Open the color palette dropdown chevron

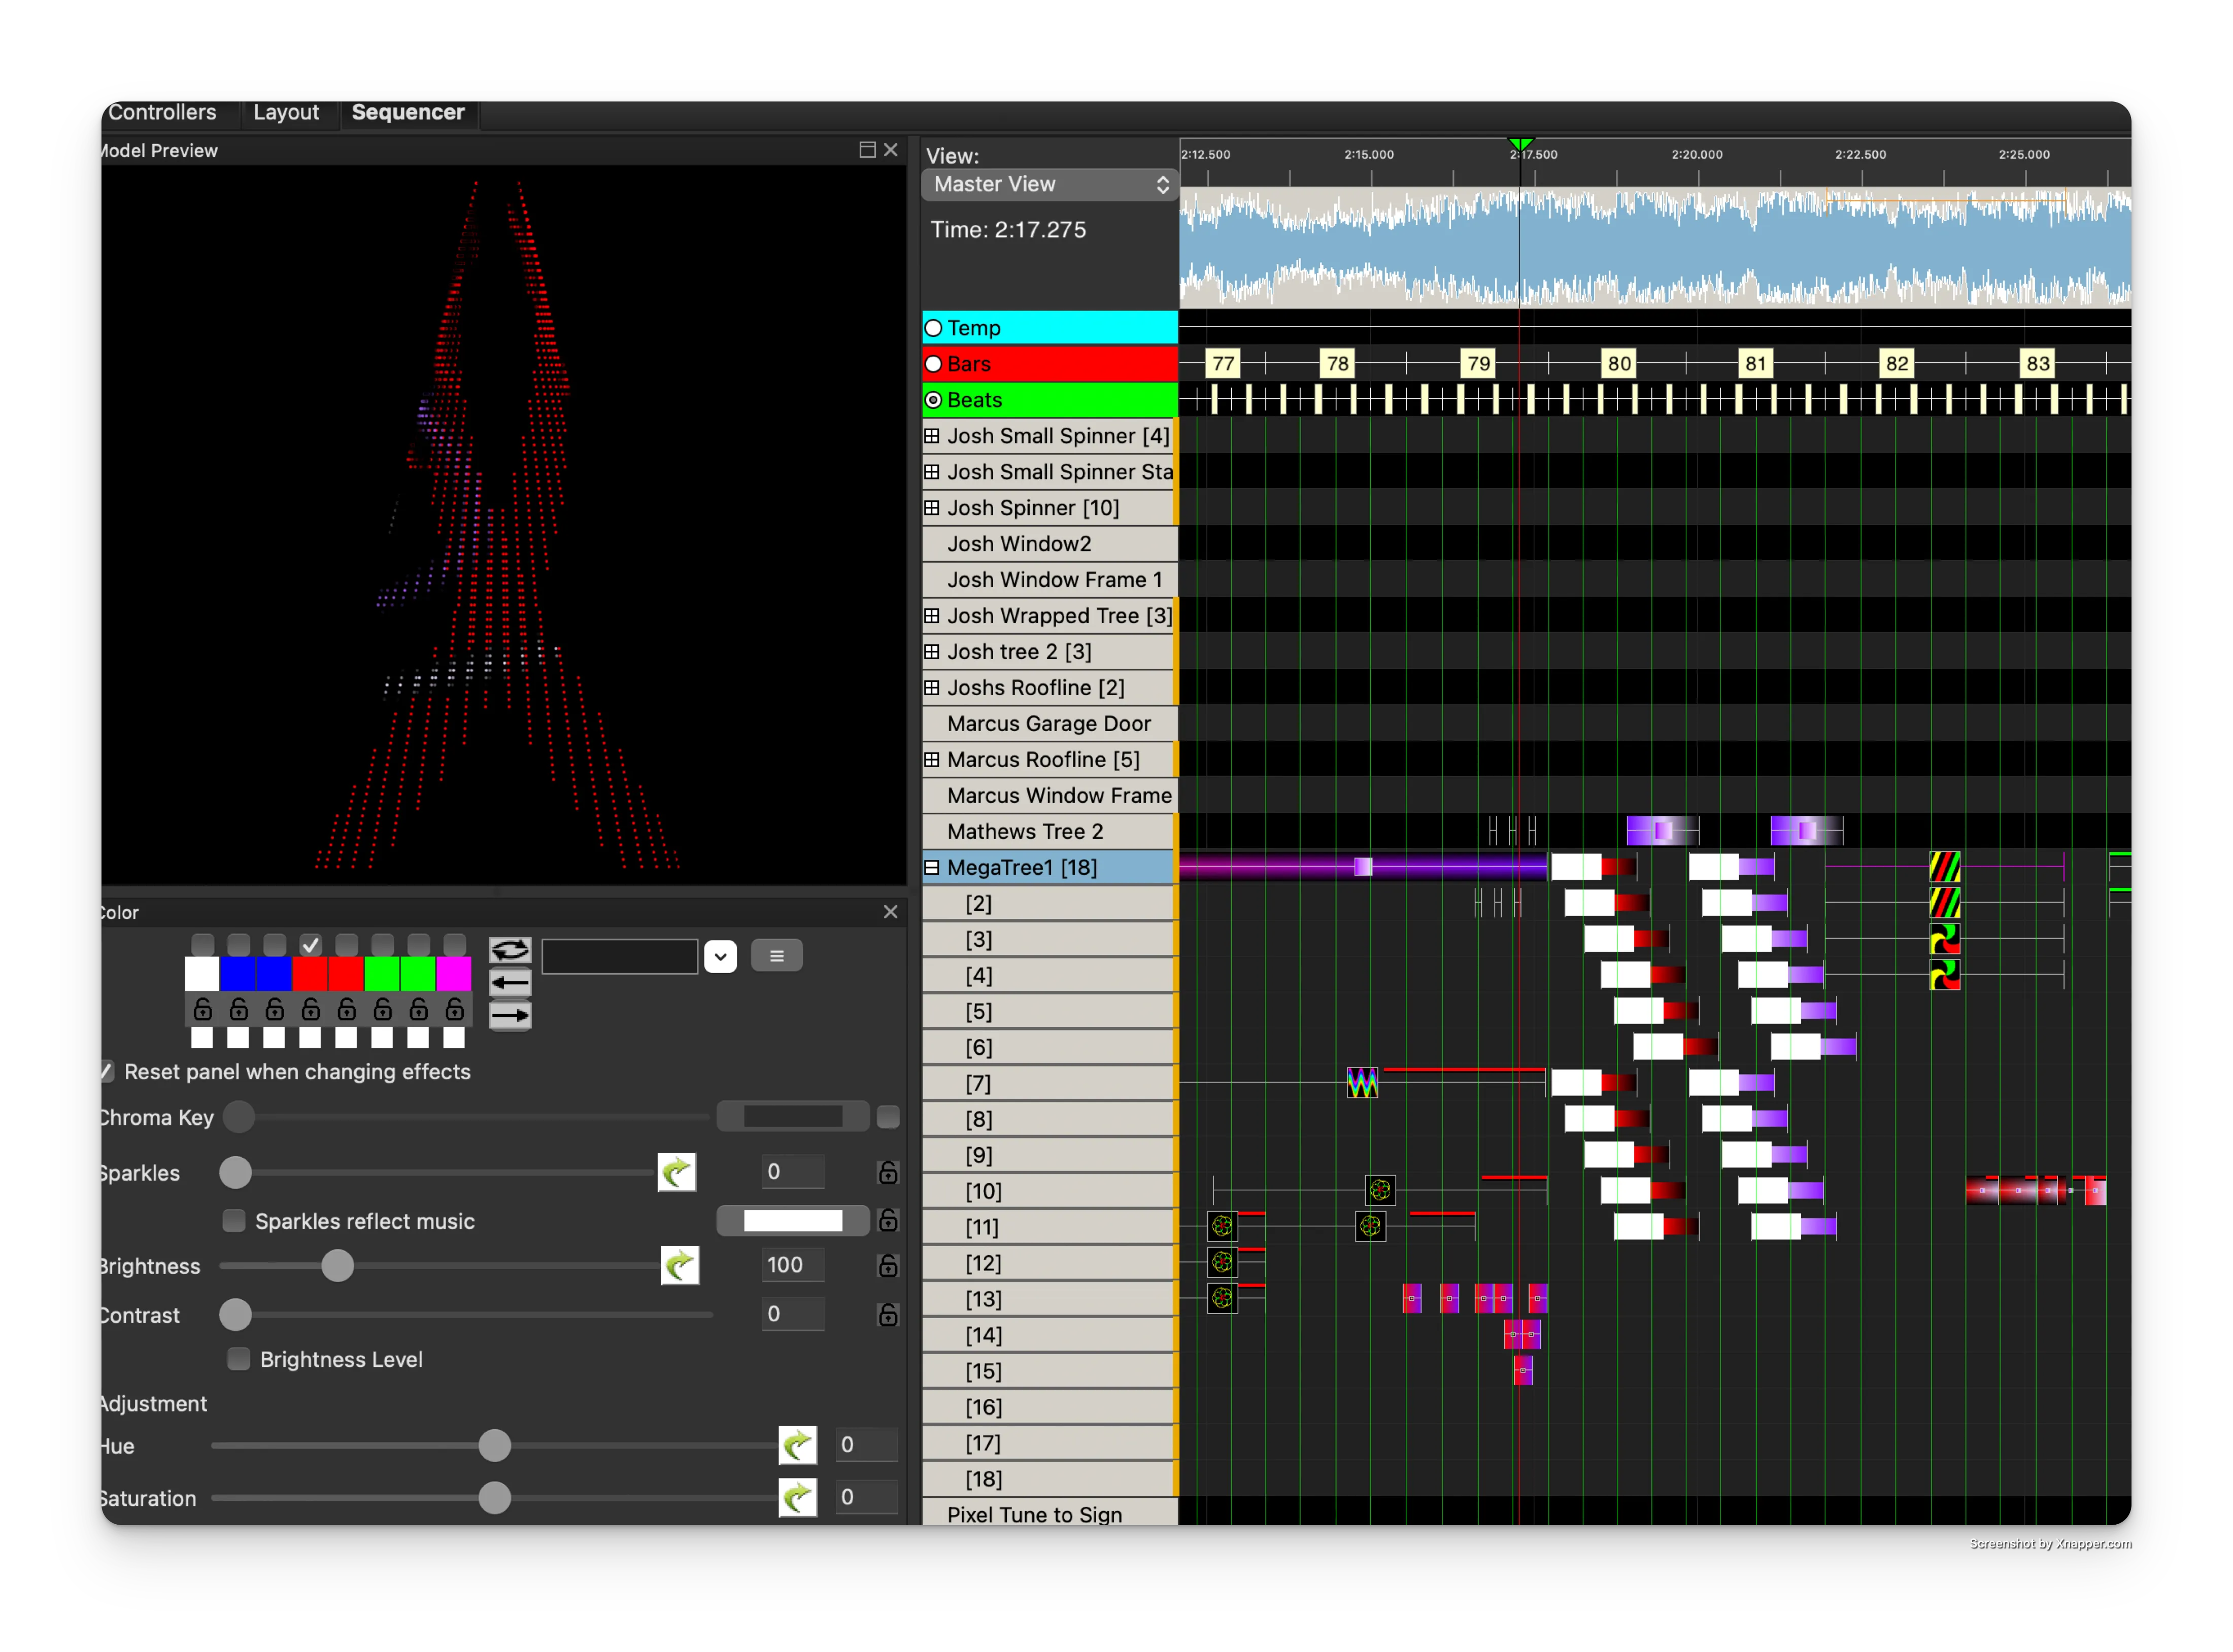720,957
